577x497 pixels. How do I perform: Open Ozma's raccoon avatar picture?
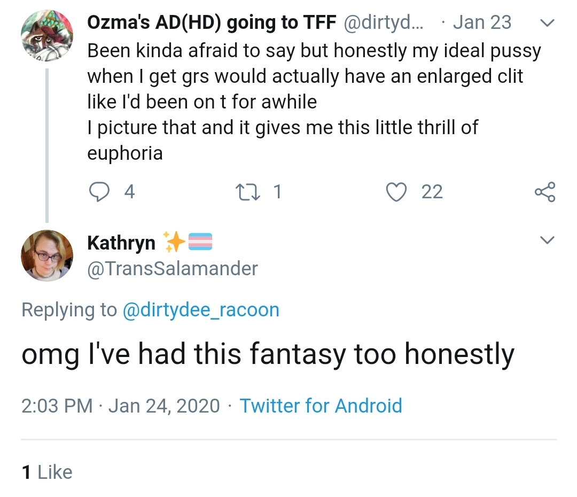[47, 35]
